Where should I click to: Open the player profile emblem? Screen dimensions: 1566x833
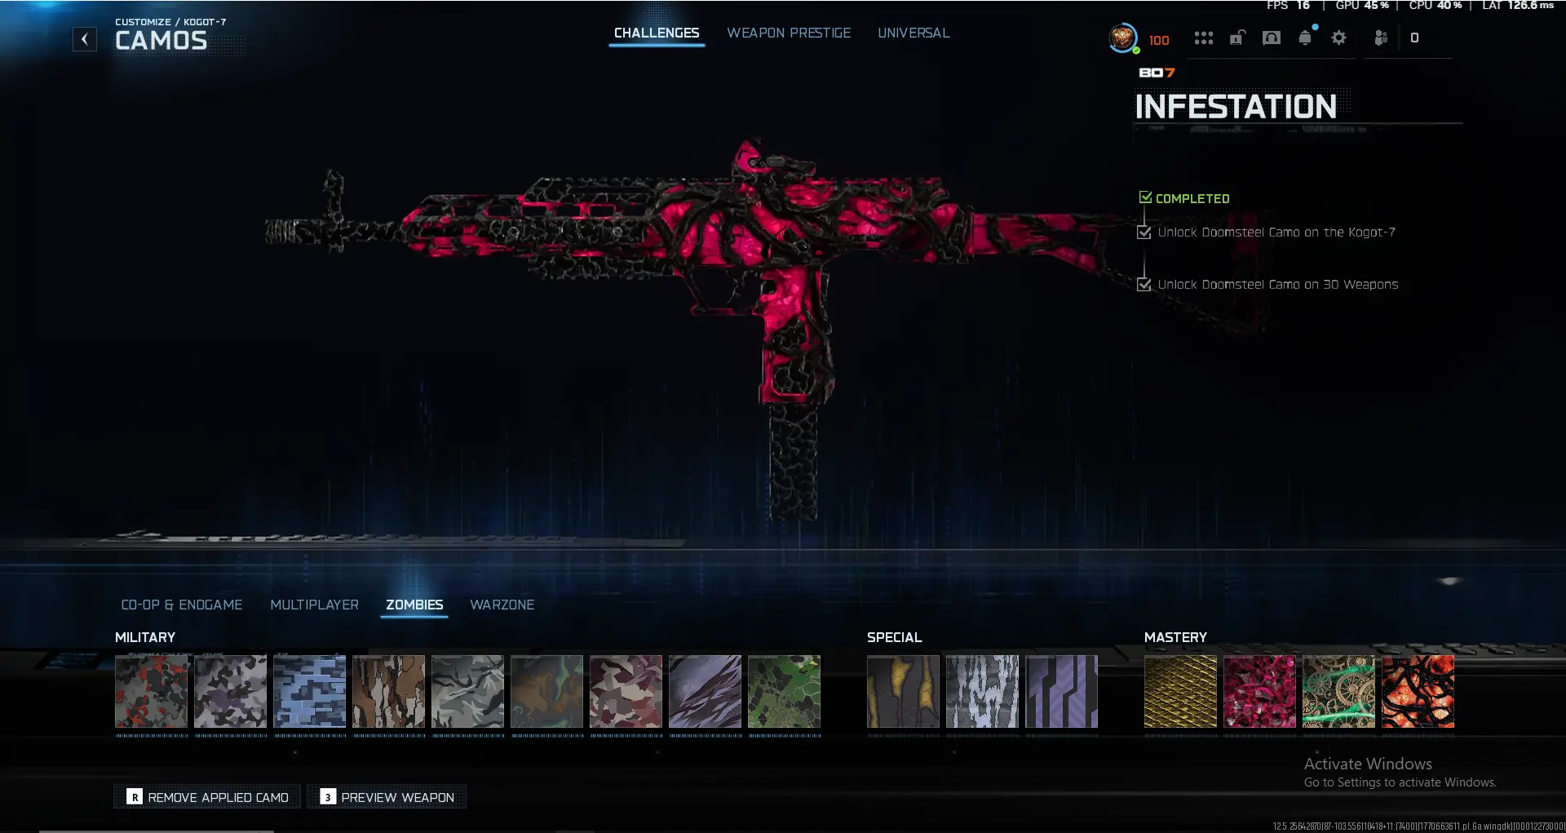[x=1123, y=38]
